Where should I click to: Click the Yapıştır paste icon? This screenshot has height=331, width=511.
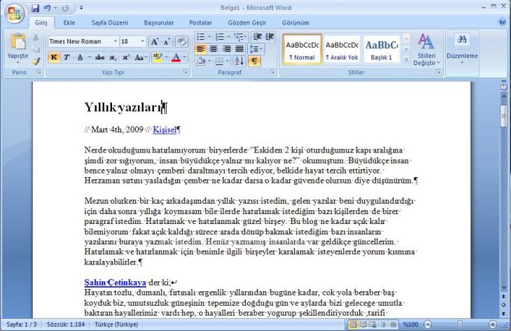tap(18, 42)
